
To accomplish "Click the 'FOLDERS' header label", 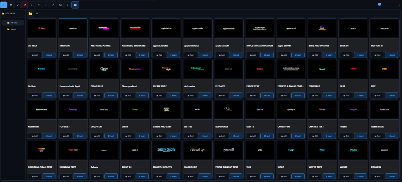I will click(10, 14).
